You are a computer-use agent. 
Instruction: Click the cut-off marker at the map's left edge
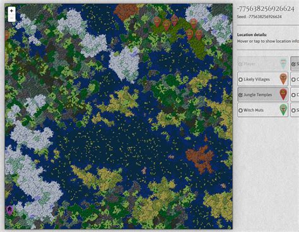[x=6, y=35]
